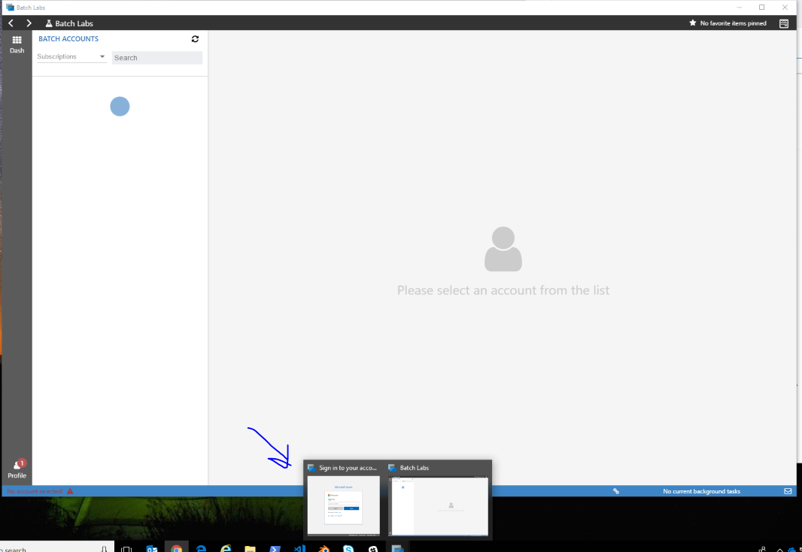
Task: Open the Profile menu in sidebar
Action: pyautogui.click(x=17, y=469)
